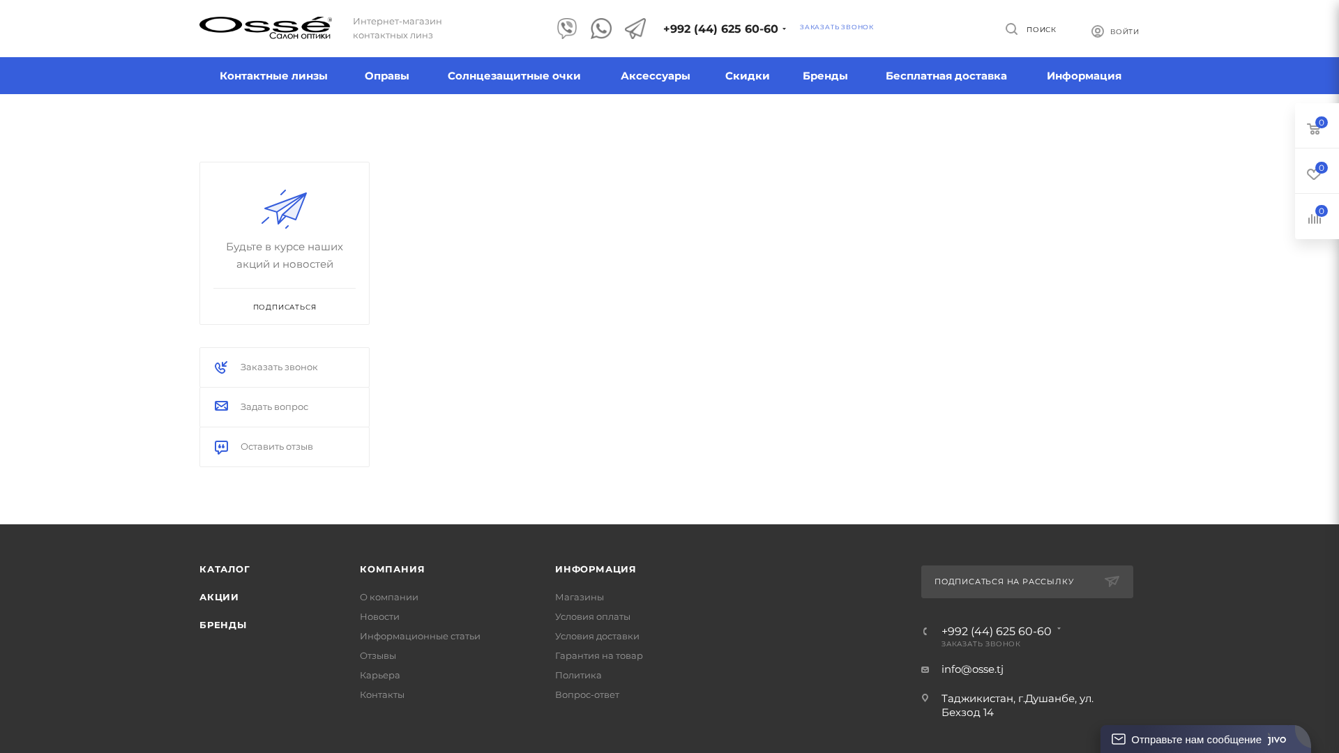Open Условия оплаты footer link
Image resolution: width=1339 pixels, height=753 pixels.
click(593, 617)
